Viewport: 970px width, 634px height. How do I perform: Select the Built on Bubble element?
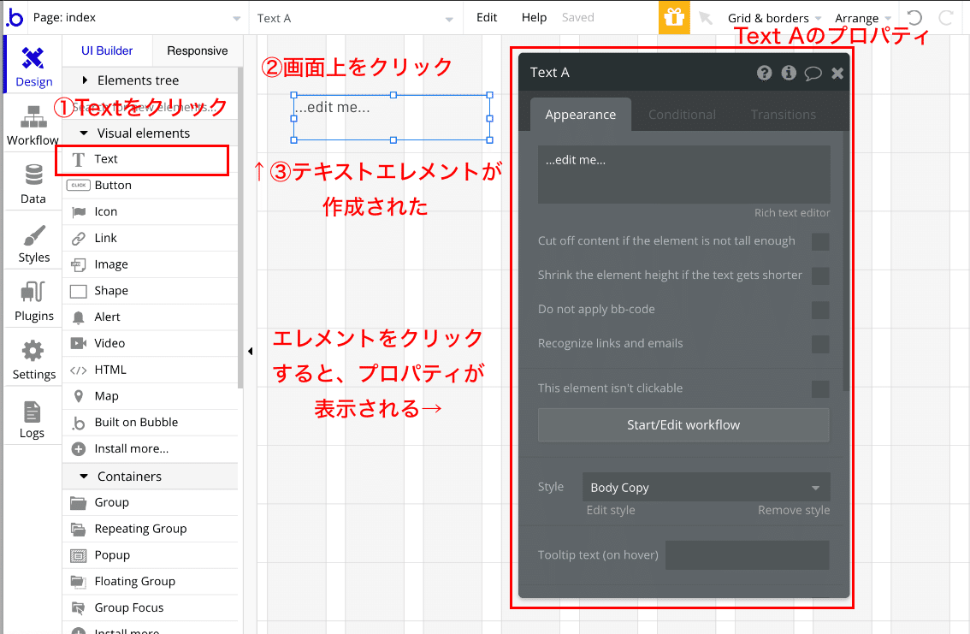(151, 423)
